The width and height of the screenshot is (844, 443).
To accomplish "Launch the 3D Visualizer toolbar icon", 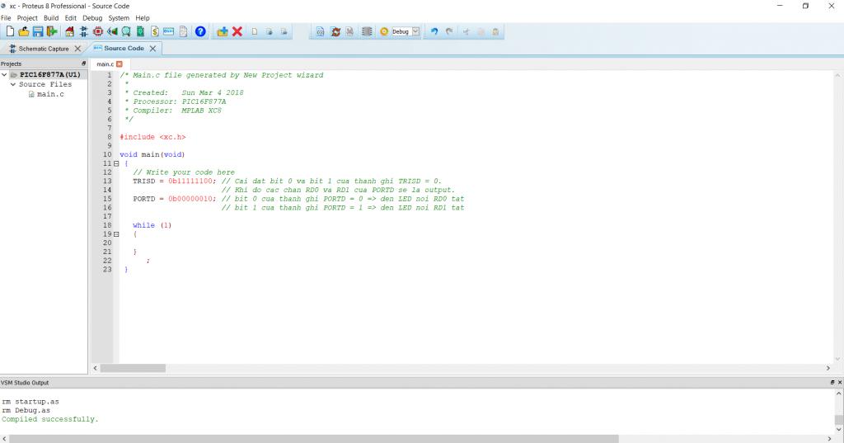I will (112, 32).
